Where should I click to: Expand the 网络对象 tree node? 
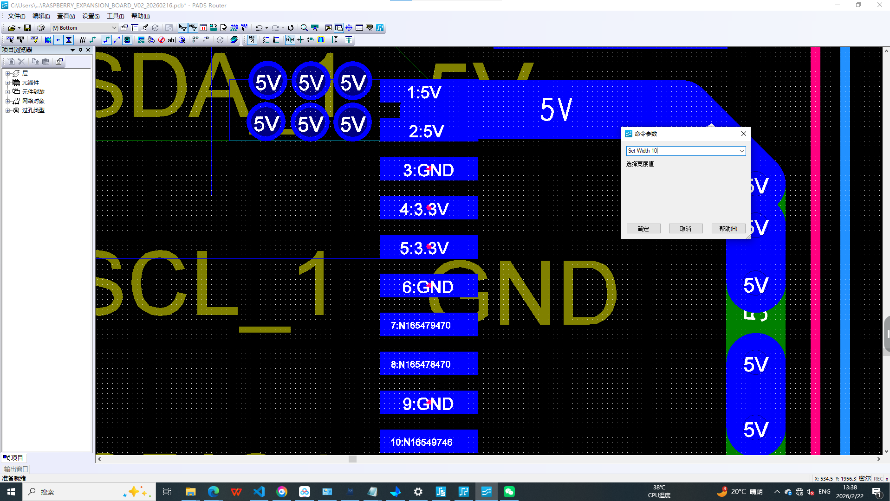point(8,101)
